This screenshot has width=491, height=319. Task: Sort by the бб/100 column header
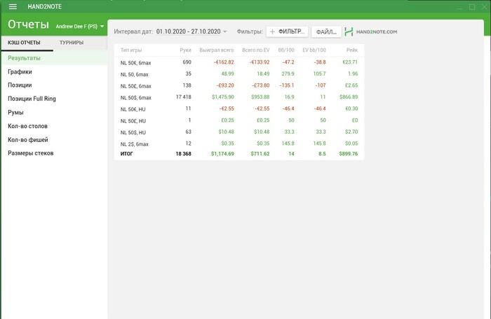click(286, 50)
